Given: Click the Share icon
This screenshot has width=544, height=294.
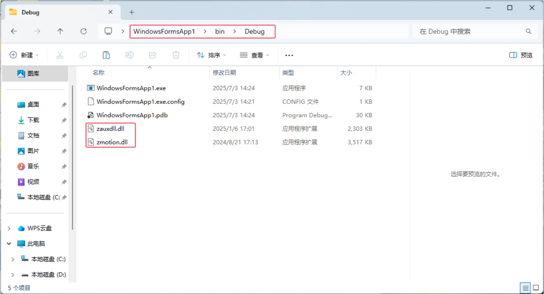Looking at the screenshot, I should (x=153, y=55).
